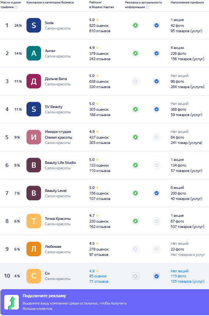209x316 pixels.
Task: Select the orange Любимая avatar
Action: (34, 249)
